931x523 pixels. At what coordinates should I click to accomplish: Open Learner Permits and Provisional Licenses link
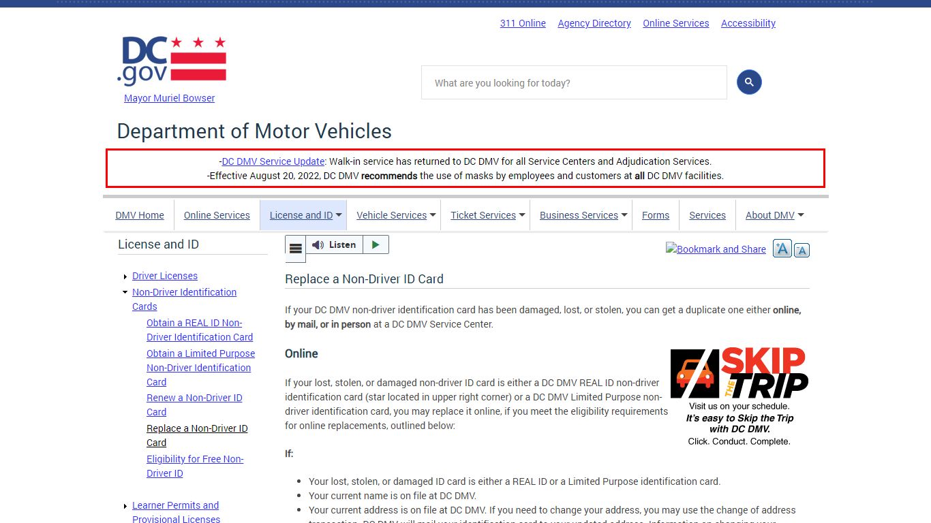pyautogui.click(x=176, y=512)
